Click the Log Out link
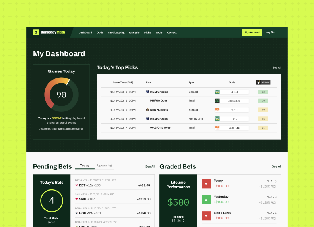Screen dimensions: 314x227 tap(270, 32)
